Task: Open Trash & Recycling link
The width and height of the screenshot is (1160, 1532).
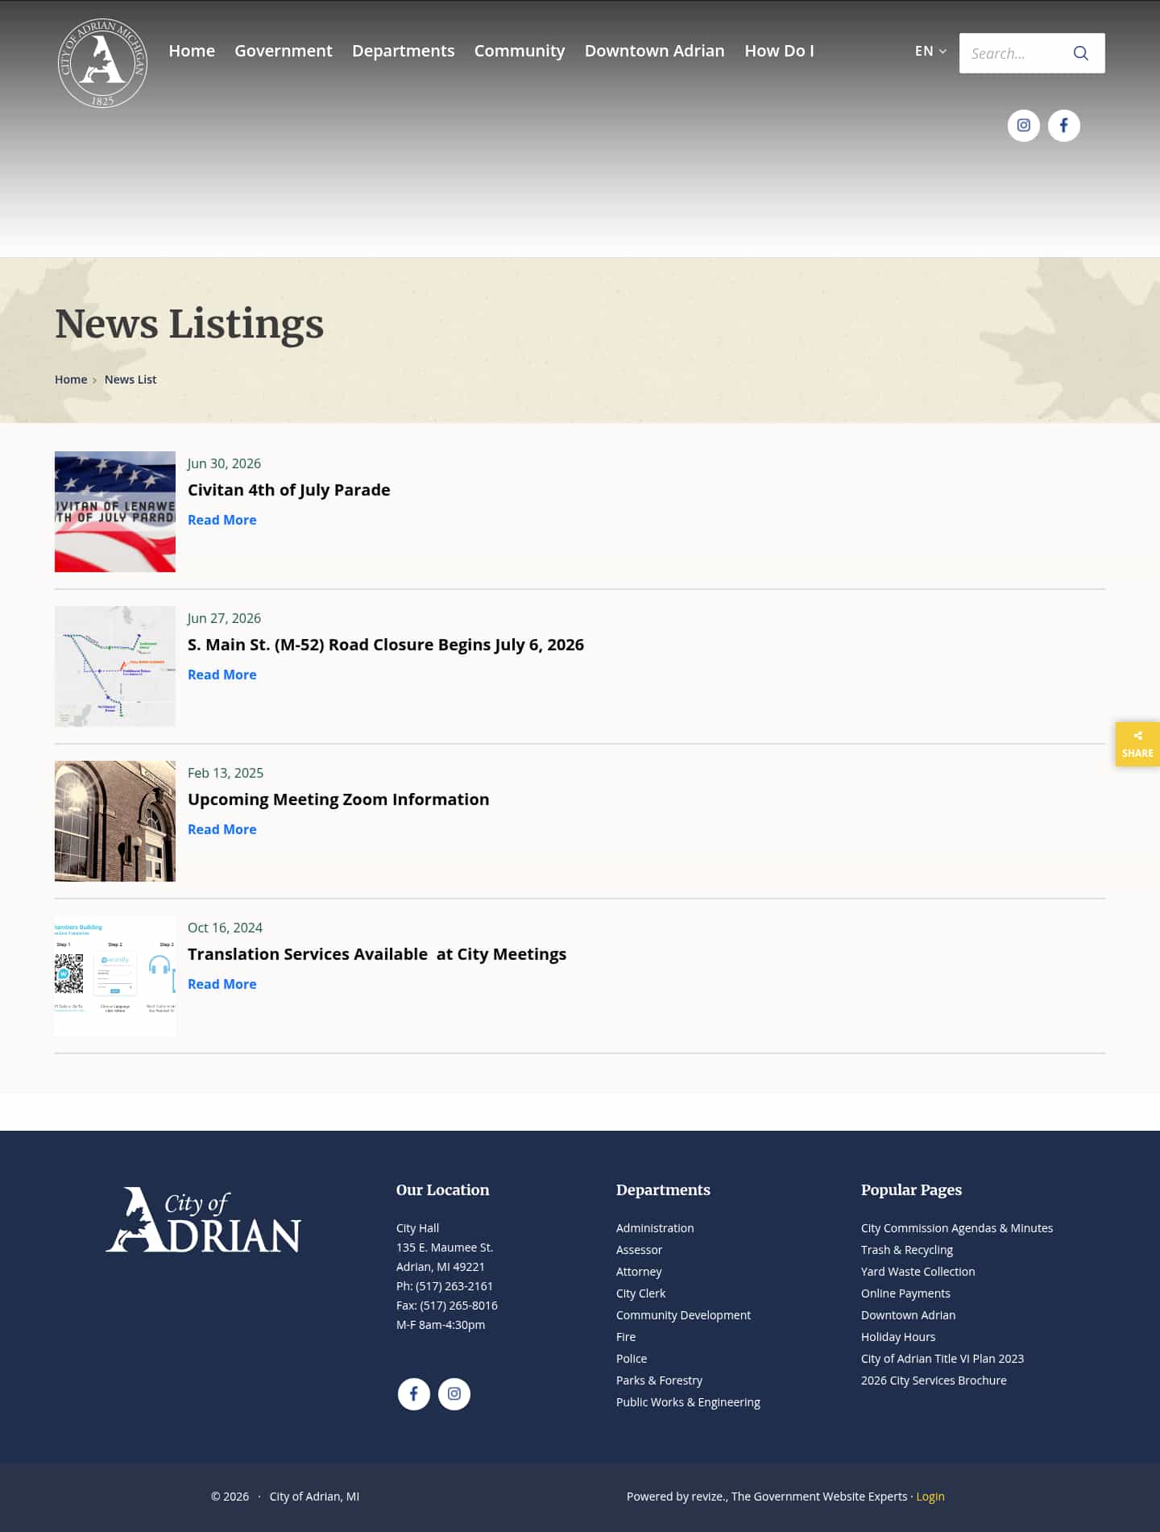Action: click(x=906, y=1250)
